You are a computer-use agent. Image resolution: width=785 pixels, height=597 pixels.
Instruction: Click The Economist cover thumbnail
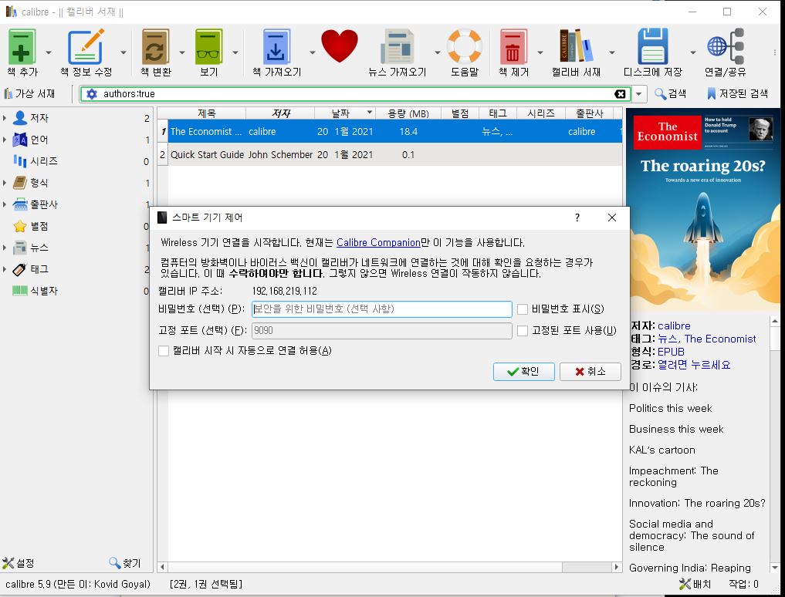703,210
